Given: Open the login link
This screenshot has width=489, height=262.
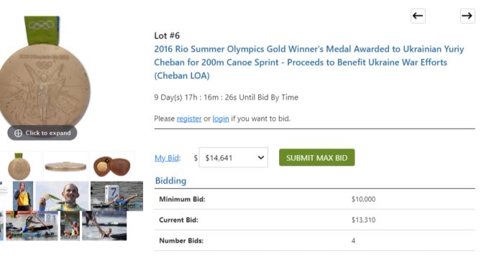Looking at the screenshot, I should [221, 118].
